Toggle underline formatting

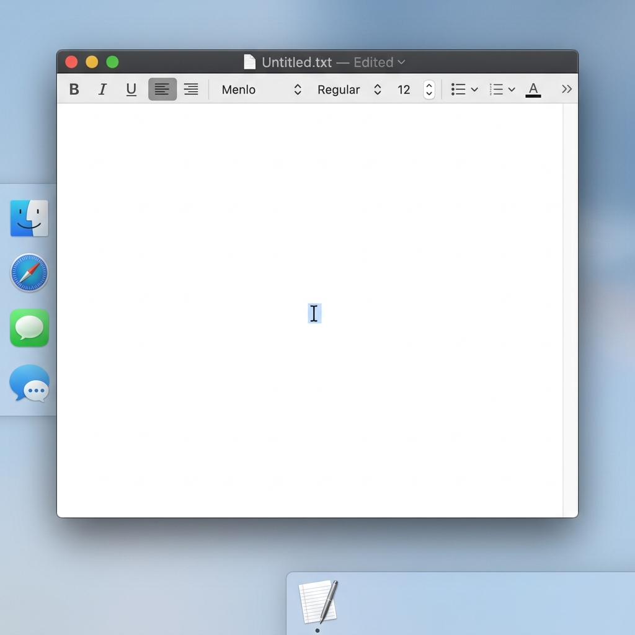coord(131,89)
